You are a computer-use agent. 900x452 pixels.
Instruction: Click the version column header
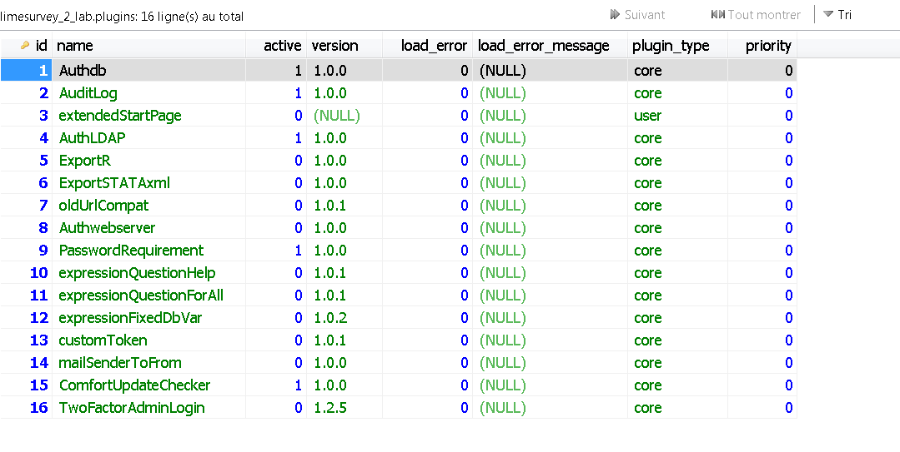pyautogui.click(x=334, y=46)
